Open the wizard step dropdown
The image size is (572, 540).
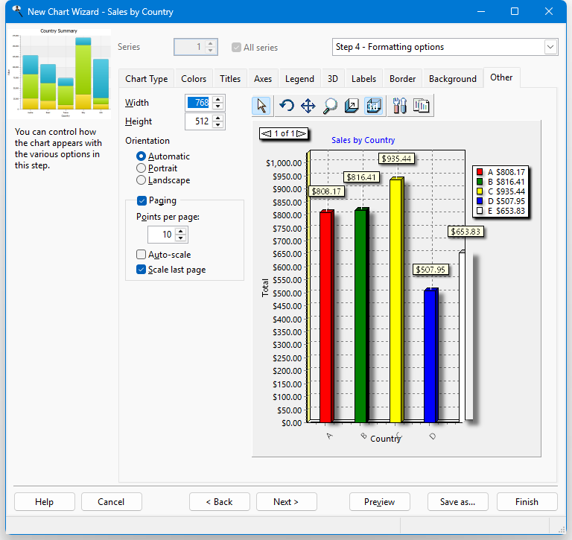(x=550, y=47)
